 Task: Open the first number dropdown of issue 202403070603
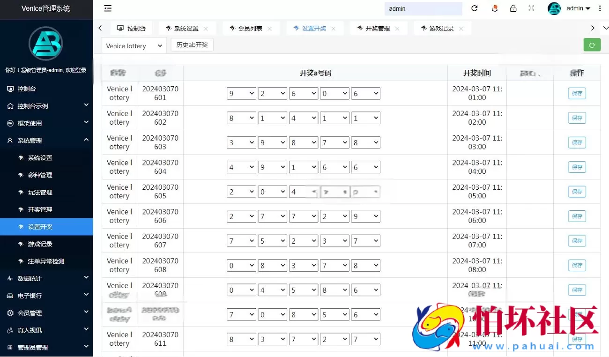tap(241, 142)
